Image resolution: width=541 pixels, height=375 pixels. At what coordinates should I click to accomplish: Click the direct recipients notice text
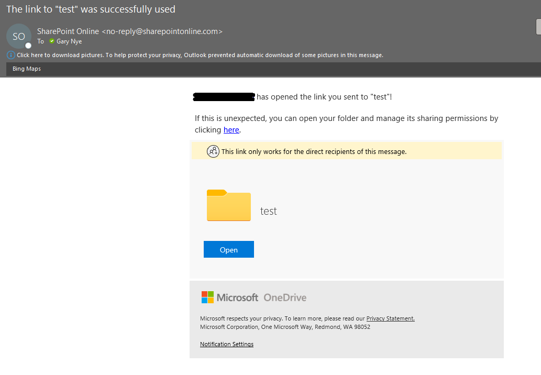(x=314, y=151)
